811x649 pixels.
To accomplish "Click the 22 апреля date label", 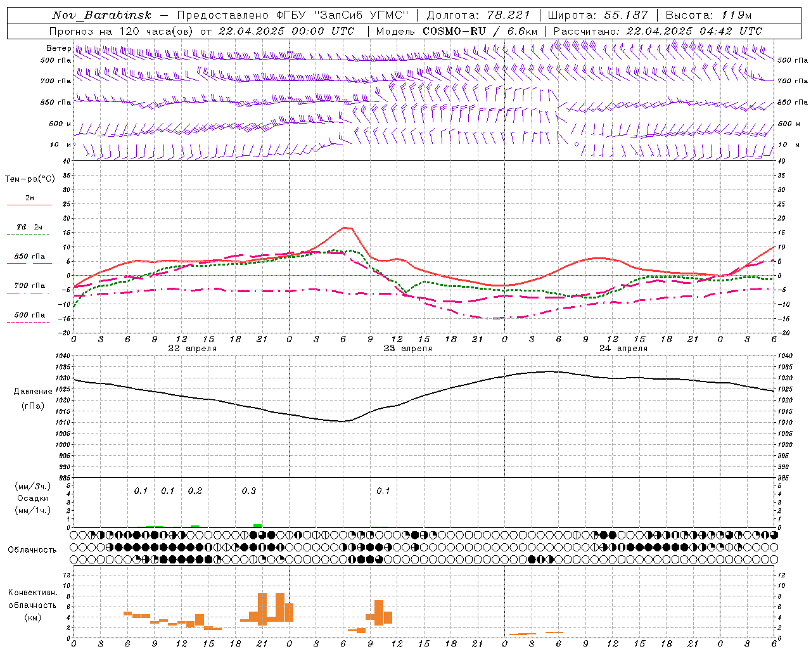I will pos(192,349).
